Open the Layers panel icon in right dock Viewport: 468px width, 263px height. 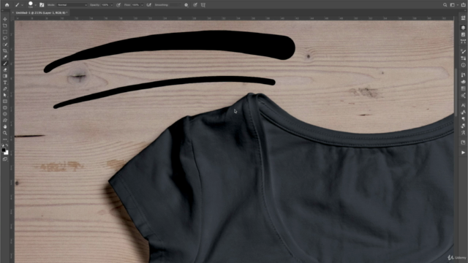click(463, 28)
